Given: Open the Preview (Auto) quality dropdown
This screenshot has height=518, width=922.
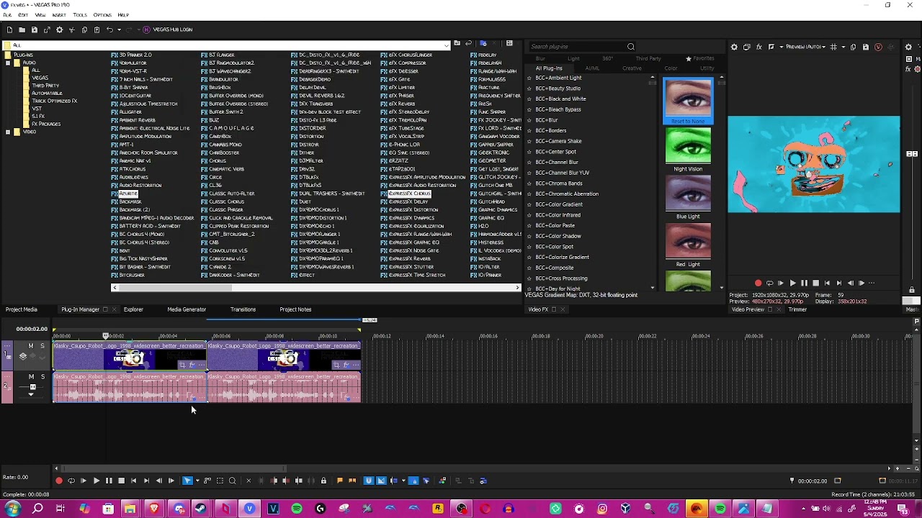Looking at the screenshot, I should [x=805, y=47].
